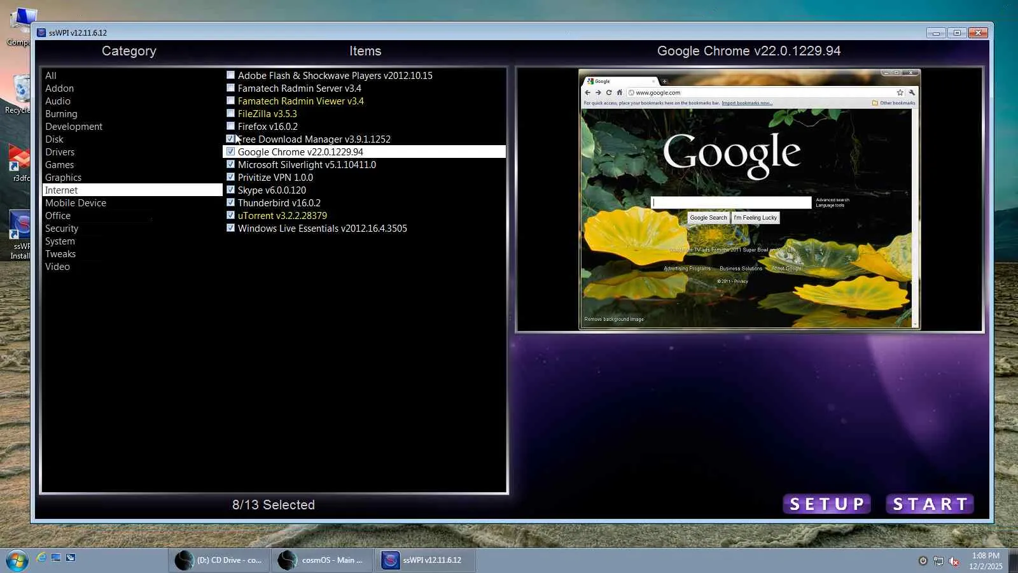Launch Internet Explorer from the quick launch
This screenshot has width=1018, height=573.
pos(41,558)
